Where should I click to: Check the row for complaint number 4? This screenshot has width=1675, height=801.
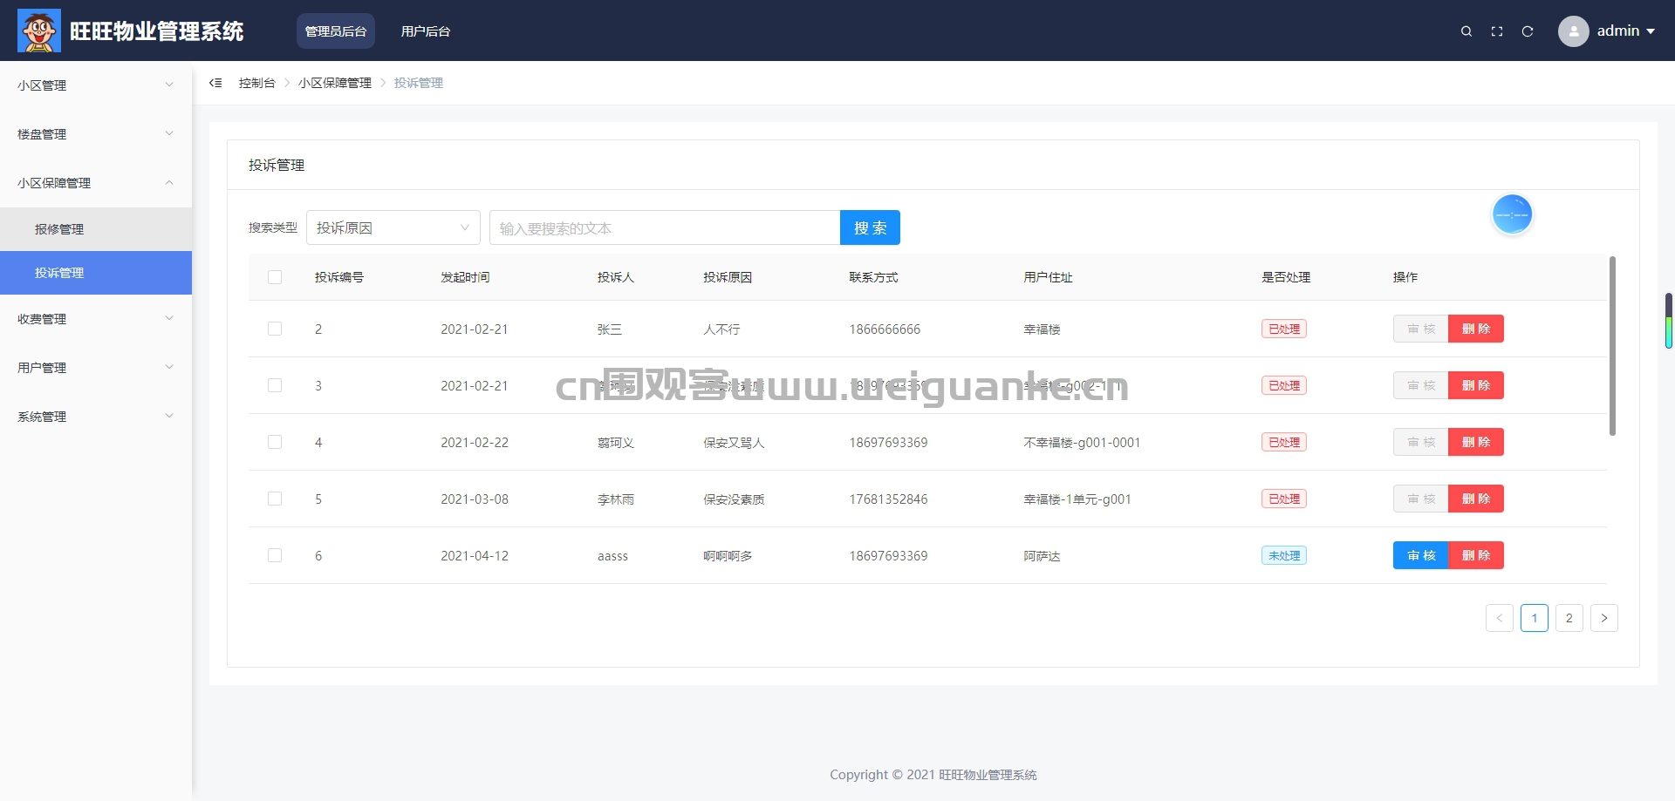(275, 442)
